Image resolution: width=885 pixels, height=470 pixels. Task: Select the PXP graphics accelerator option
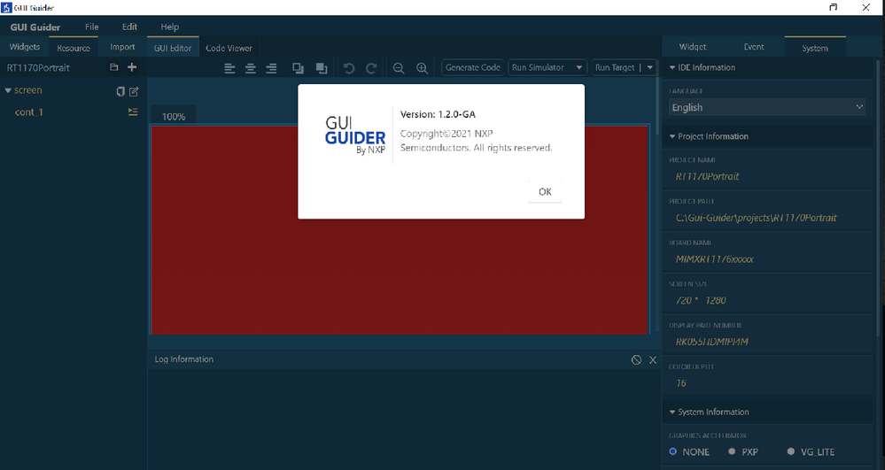point(732,451)
